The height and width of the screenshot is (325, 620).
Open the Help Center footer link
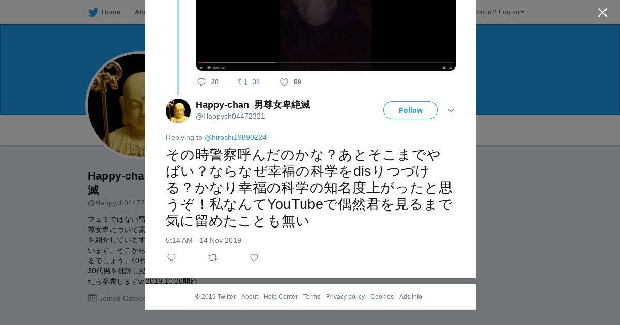coord(281,297)
